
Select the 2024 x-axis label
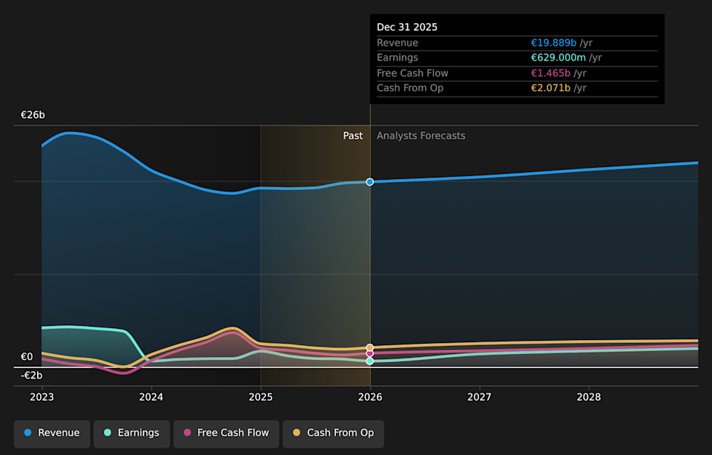coord(151,397)
